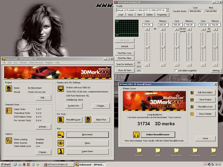This screenshot has width=223, height=167.
Task: Click the 2D Memory clock slider
Action: tap(163, 47)
